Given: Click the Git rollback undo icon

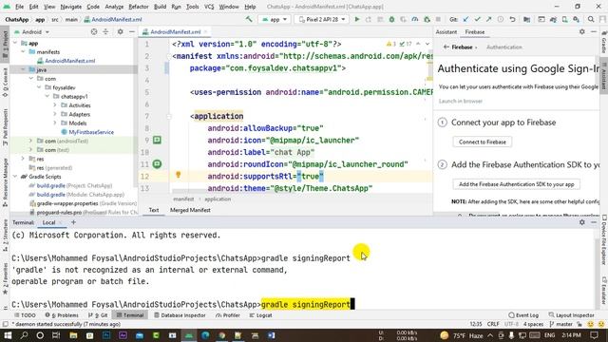Looking at the screenshot, I should click(x=512, y=19).
